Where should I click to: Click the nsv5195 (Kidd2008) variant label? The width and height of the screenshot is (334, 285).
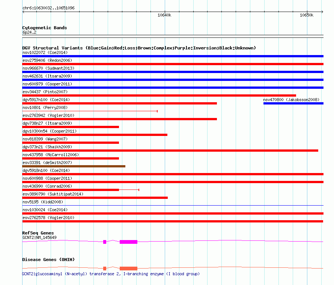[x=43, y=202]
